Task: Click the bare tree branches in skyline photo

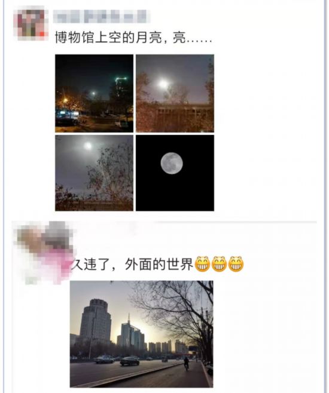Action: tap(177, 309)
